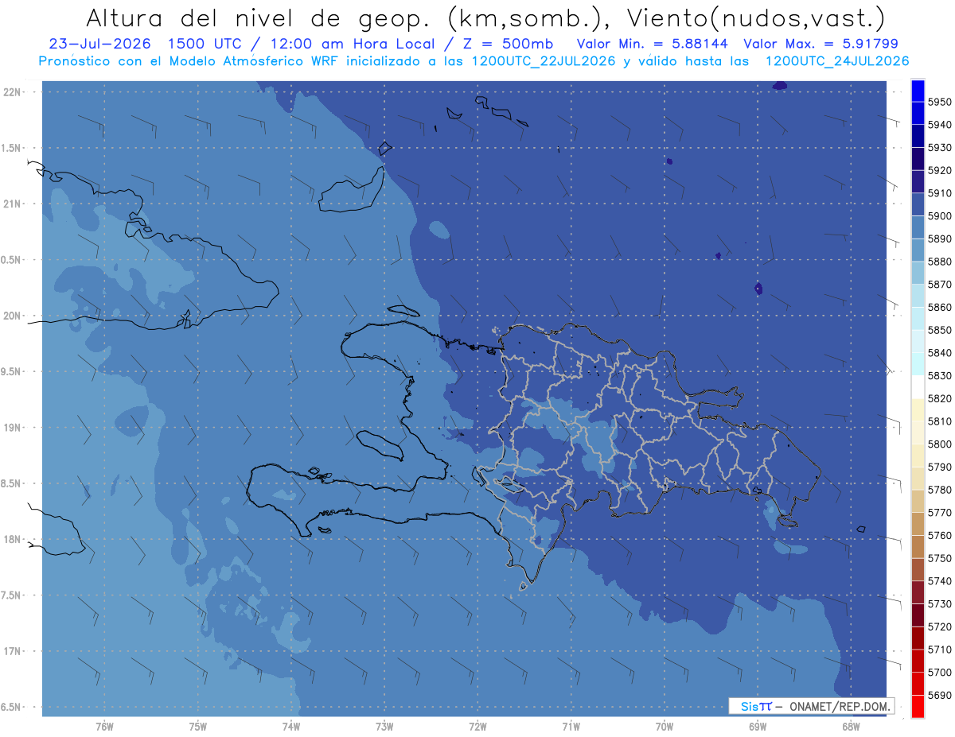Screen dimensions: 955x737
Task: Click the legend swatch between 5880 and 5890
Action: pyautogui.click(x=918, y=250)
